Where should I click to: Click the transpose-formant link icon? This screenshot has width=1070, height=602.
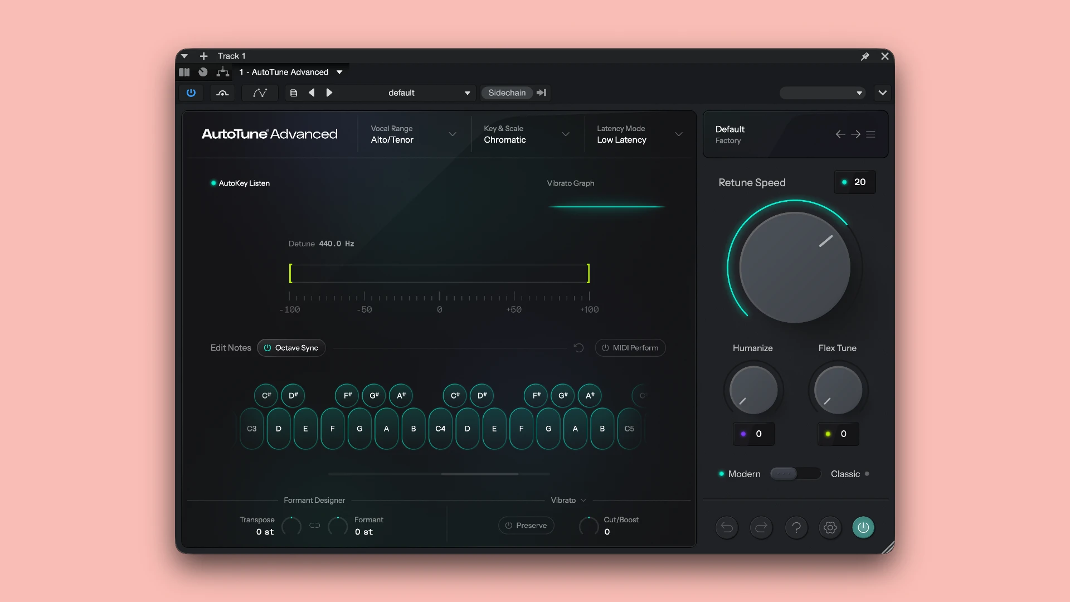315,526
